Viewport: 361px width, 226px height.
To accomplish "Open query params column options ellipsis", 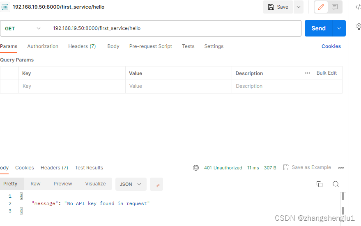I will point(308,73).
